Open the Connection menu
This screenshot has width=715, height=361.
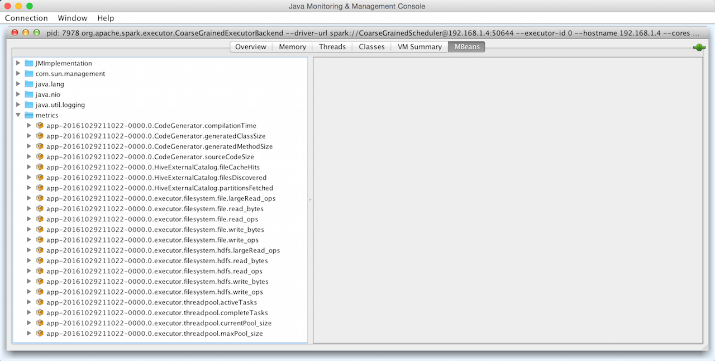(x=26, y=18)
